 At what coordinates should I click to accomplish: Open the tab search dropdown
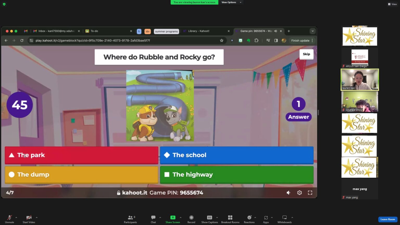click(312, 31)
